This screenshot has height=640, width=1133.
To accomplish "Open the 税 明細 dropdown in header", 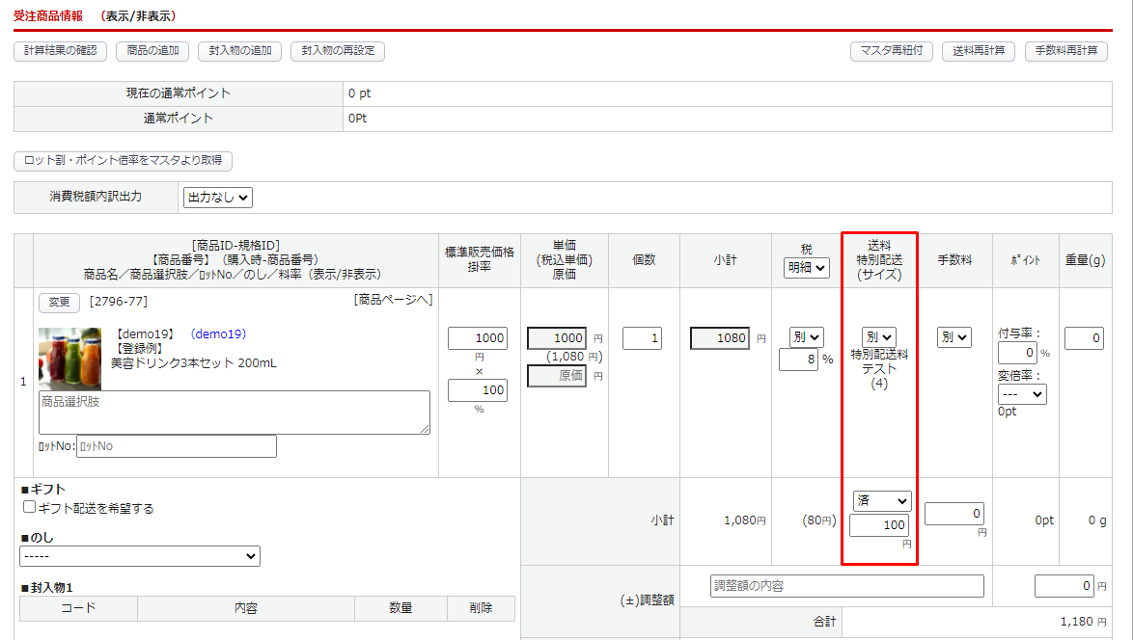I will click(806, 269).
